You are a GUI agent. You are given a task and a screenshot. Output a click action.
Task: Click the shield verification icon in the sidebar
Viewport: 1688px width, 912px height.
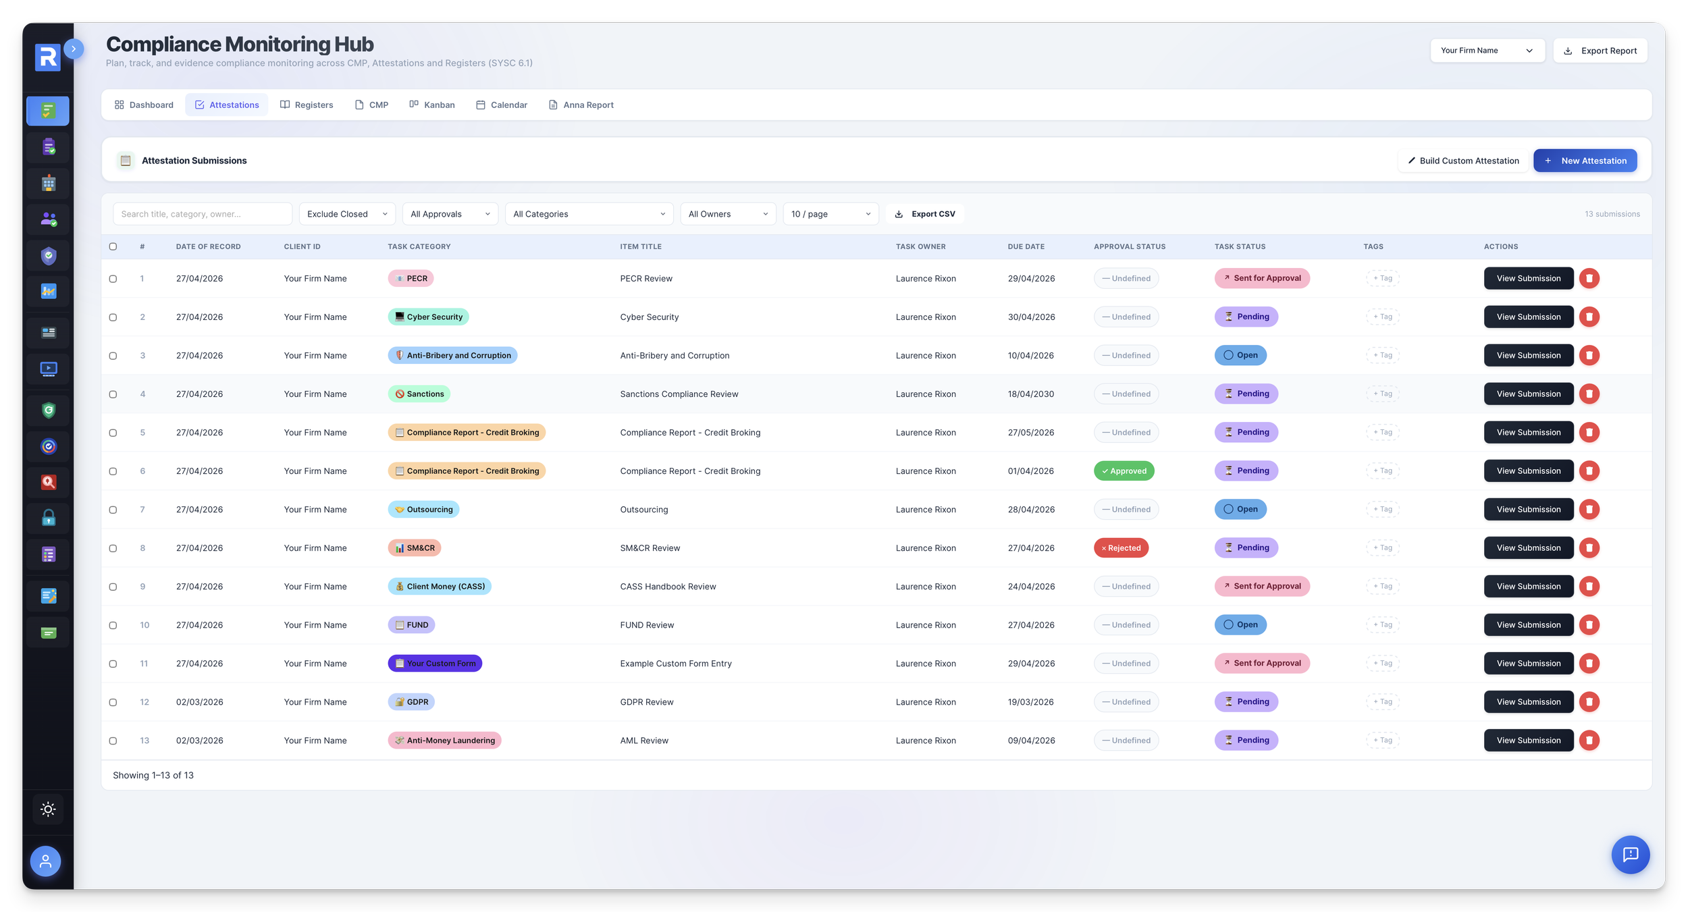pos(48,256)
